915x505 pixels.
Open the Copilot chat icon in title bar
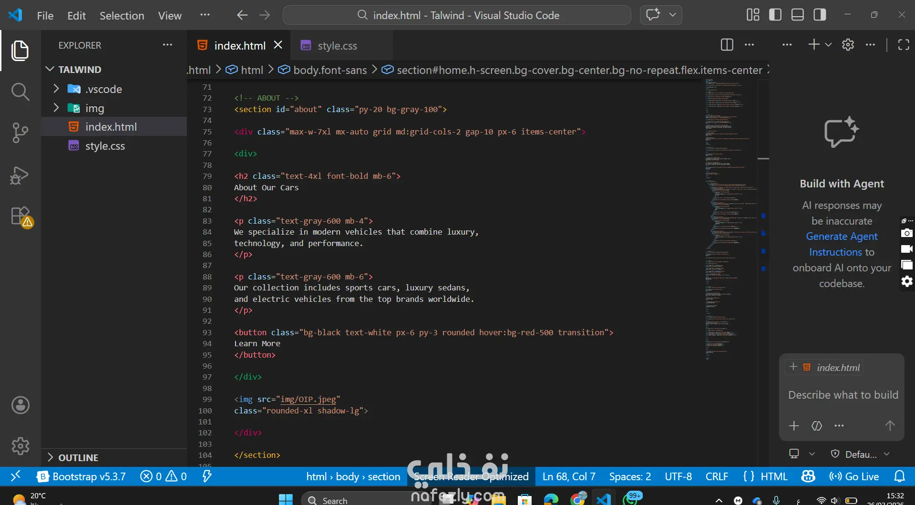point(653,15)
